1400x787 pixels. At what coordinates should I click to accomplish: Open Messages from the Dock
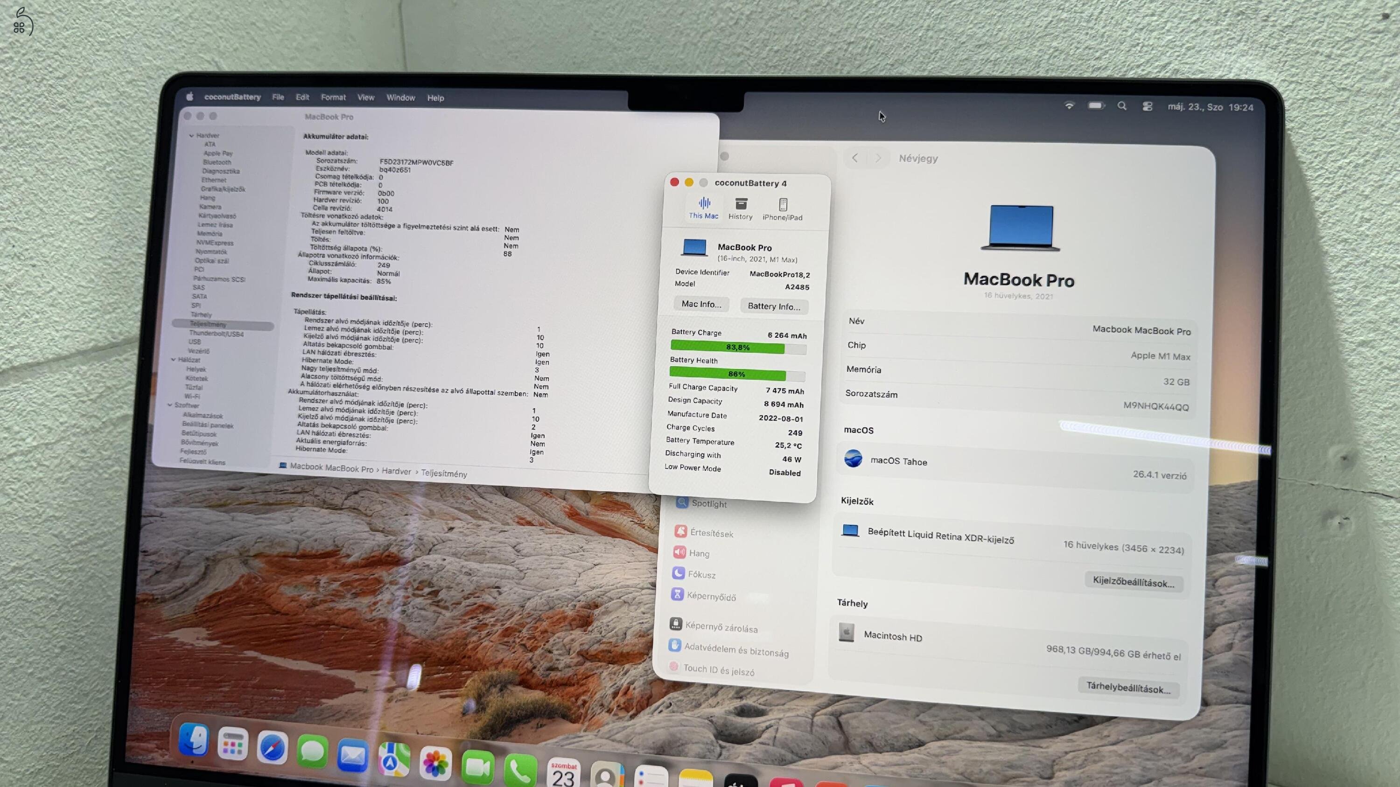pyautogui.click(x=313, y=752)
